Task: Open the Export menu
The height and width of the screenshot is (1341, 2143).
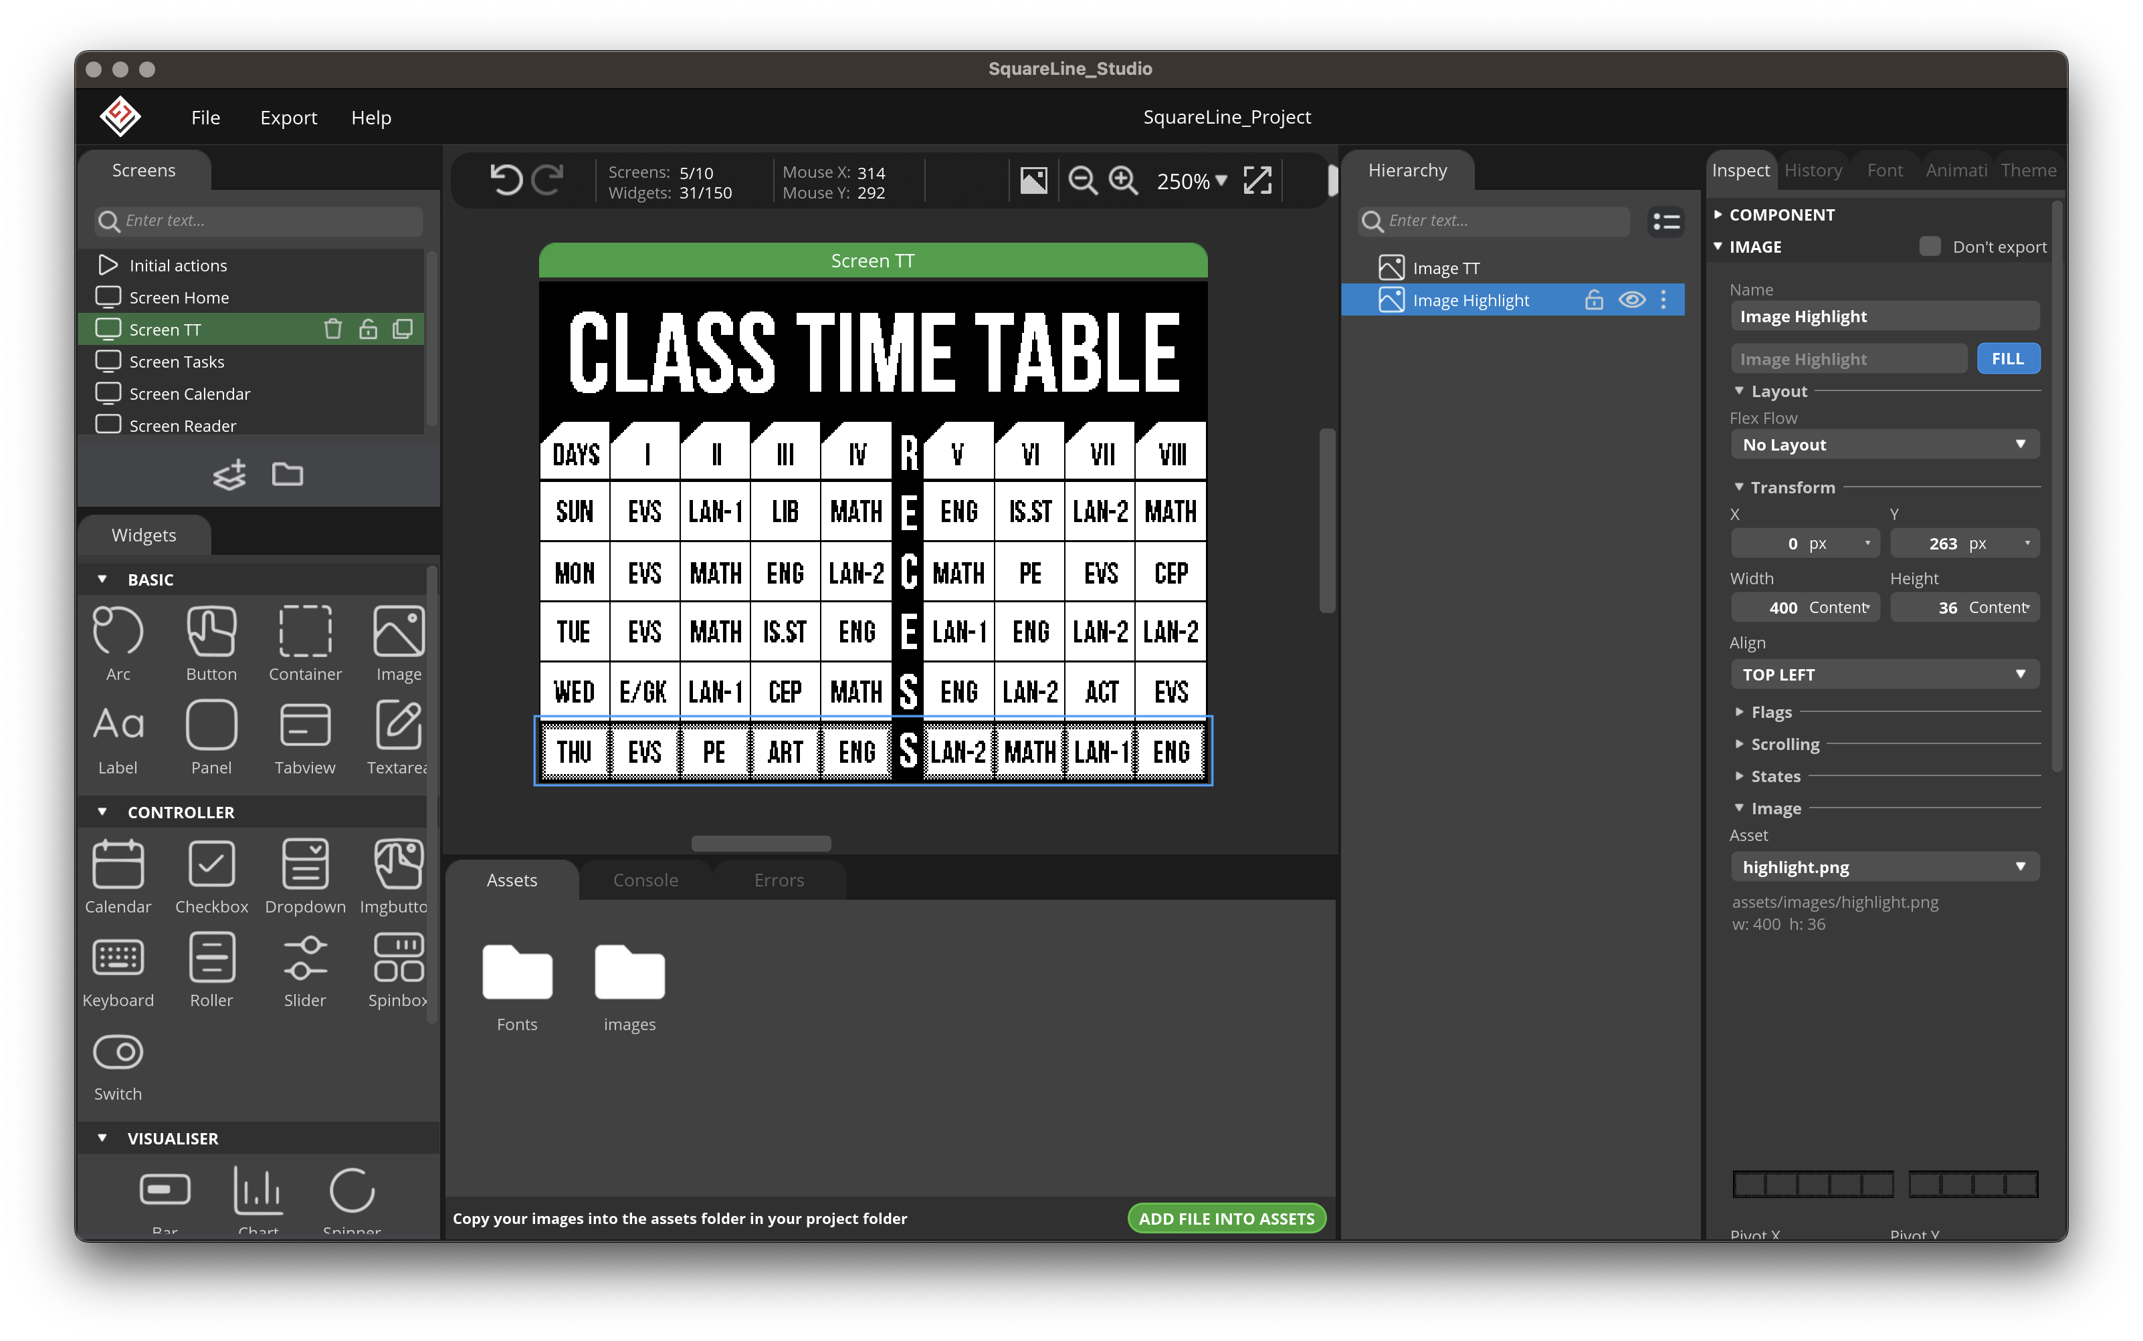Action: coord(288,117)
